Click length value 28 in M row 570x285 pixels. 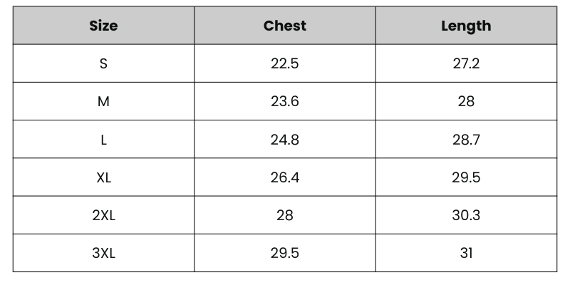point(466,101)
